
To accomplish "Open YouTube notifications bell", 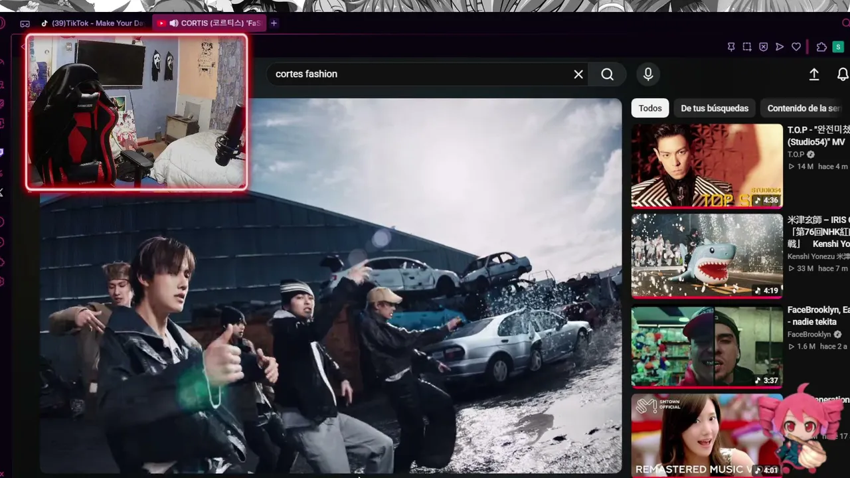I will click(843, 74).
